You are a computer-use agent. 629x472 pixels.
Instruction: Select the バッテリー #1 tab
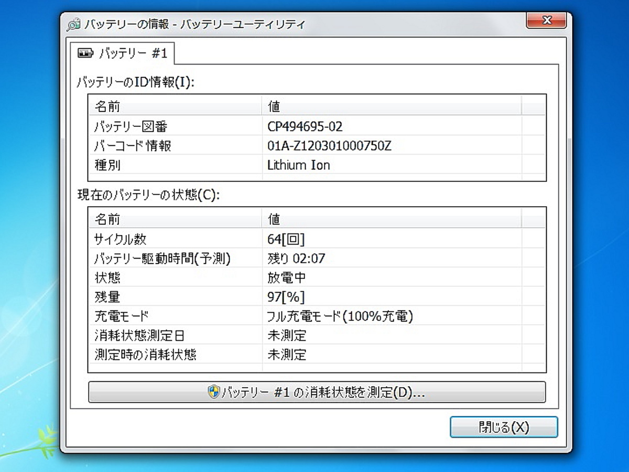click(x=122, y=53)
